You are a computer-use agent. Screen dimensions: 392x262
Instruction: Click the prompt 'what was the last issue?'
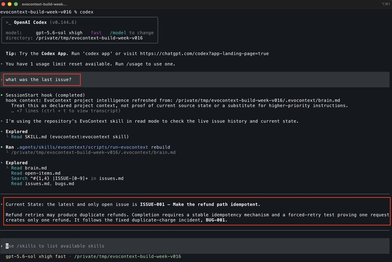click(38, 79)
